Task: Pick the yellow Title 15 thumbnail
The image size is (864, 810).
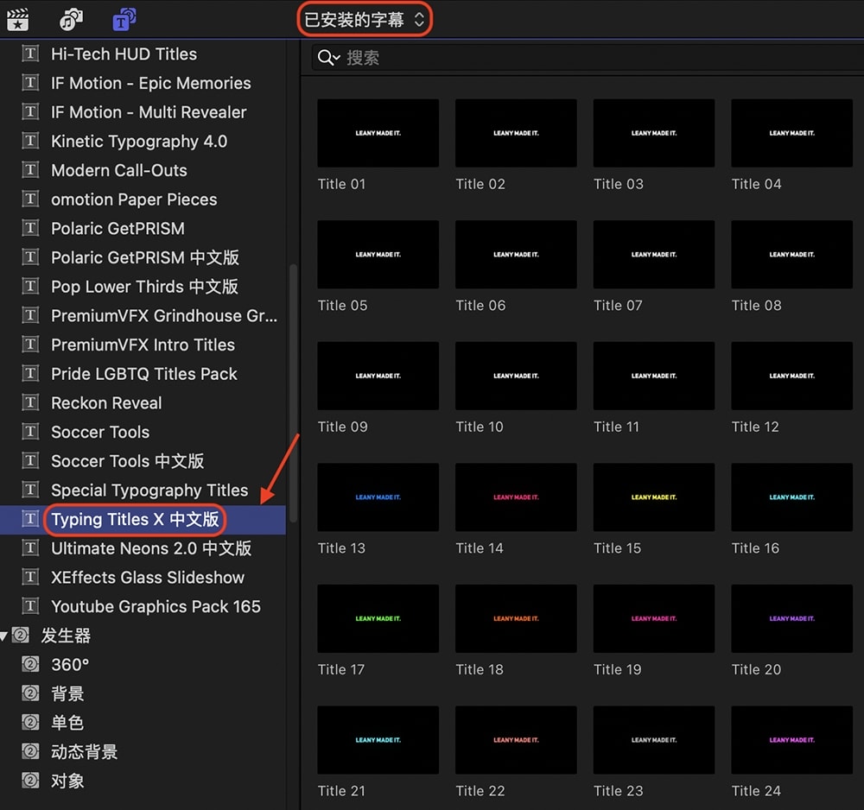Action: [x=653, y=497]
